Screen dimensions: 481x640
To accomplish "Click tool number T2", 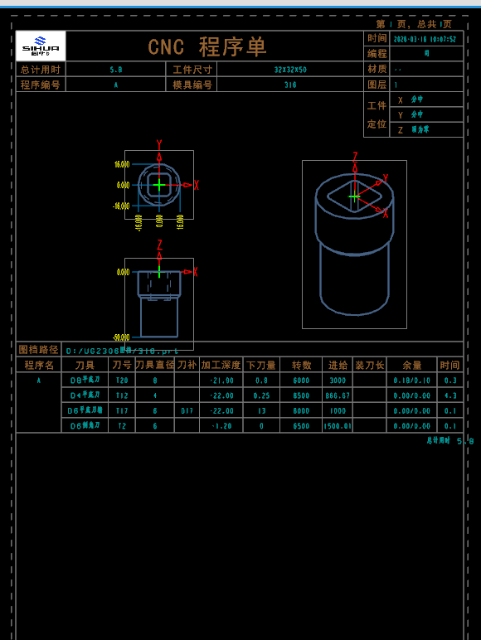I will click(122, 425).
